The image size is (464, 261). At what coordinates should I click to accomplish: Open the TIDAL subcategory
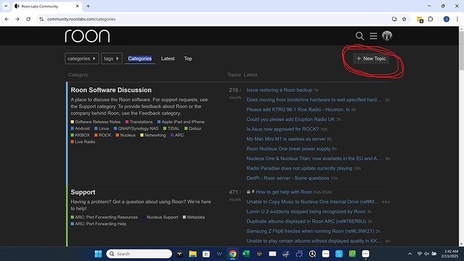coord(171,128)
